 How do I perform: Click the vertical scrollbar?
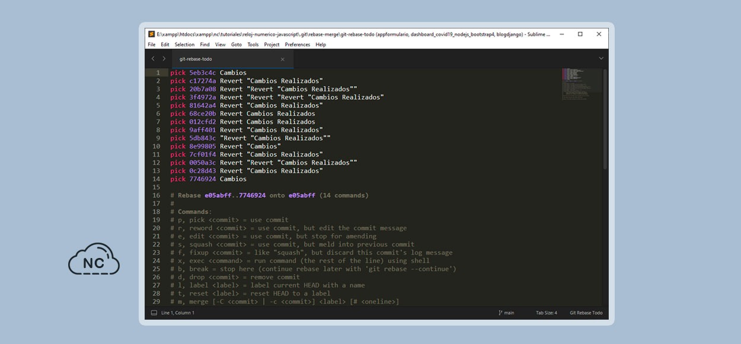(605, 119)
